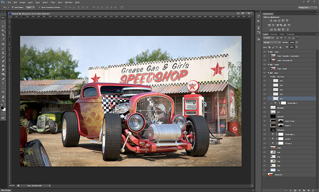Add a layer mask

coord(295,190)
